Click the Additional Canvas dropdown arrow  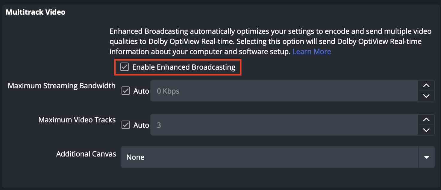(427, 157)
